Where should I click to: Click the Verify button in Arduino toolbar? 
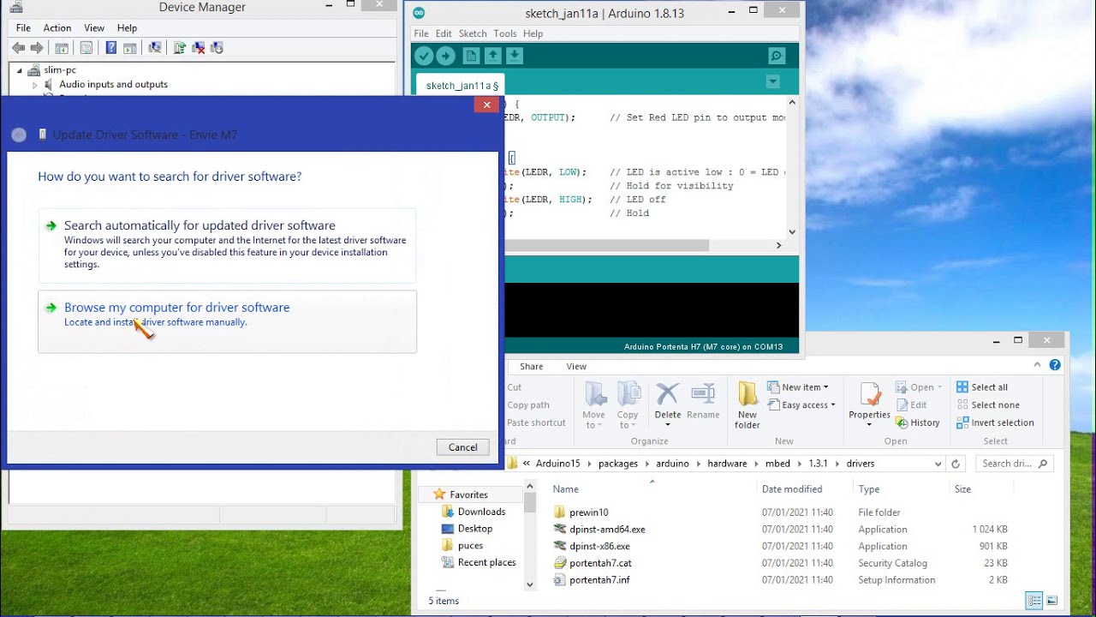coord(424,55)
